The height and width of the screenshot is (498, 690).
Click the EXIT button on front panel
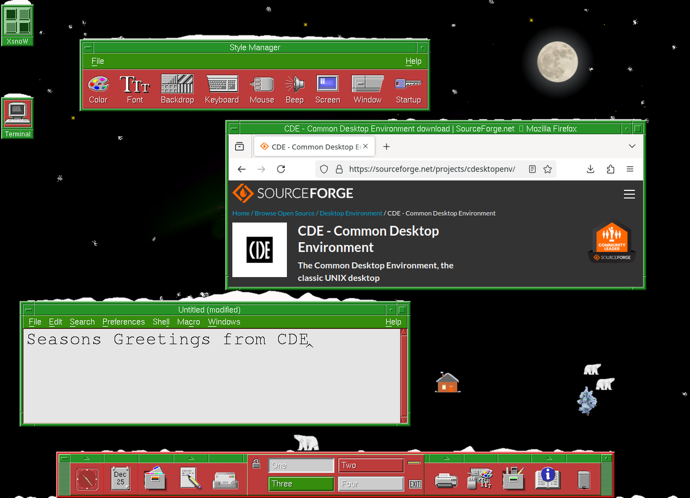(415, 484)
